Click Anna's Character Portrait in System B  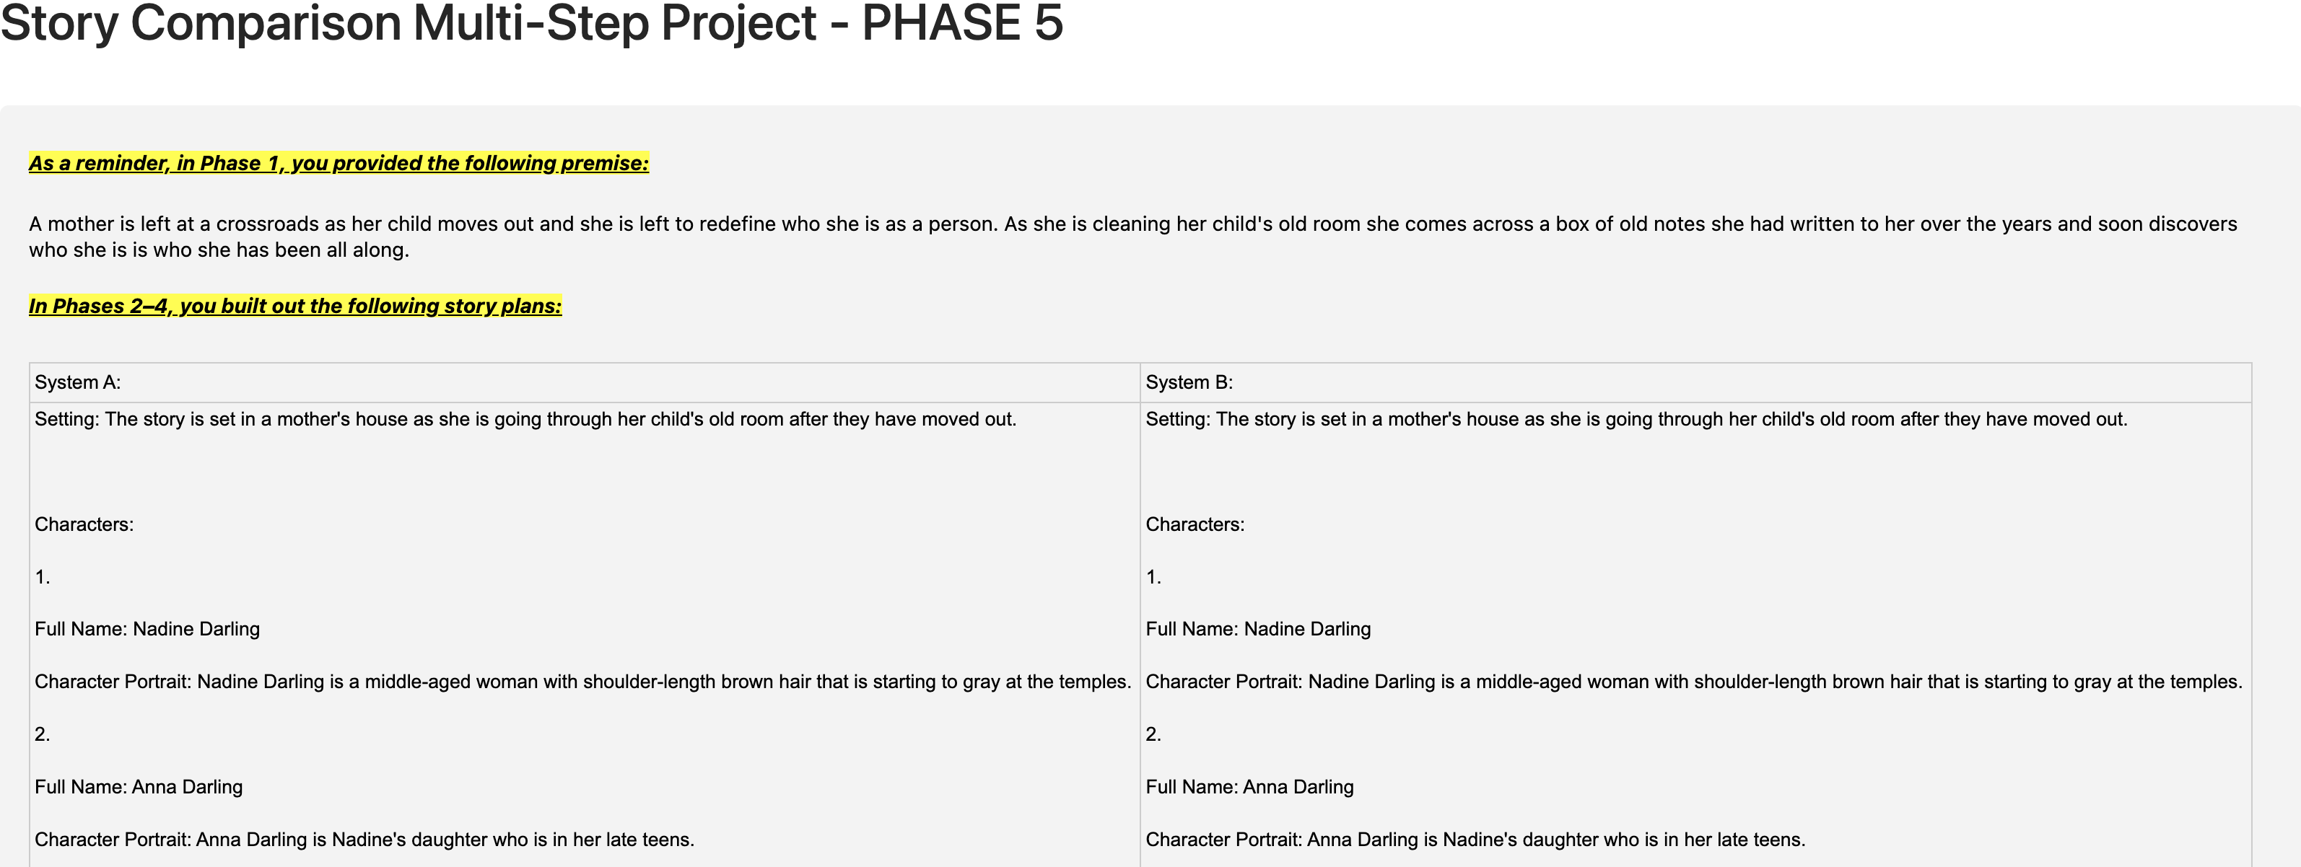click(x=1475, y=840)
